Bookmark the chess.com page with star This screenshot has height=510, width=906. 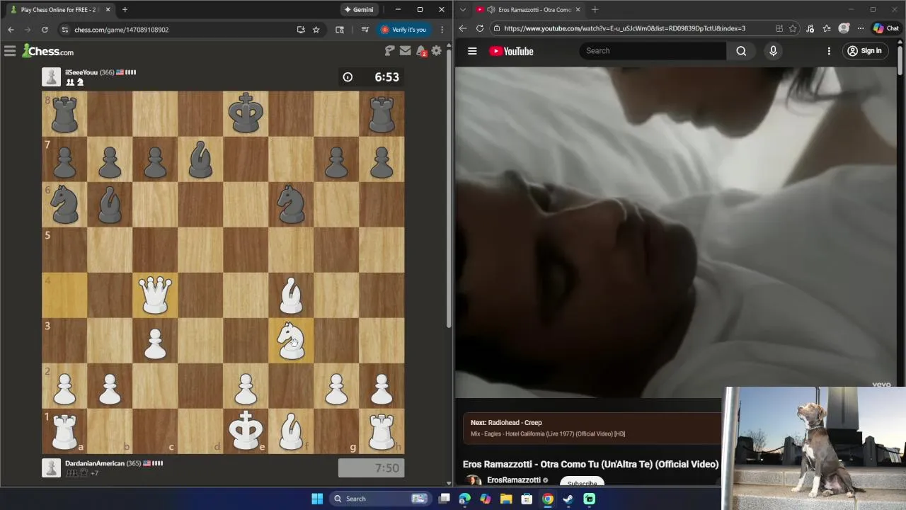pos(316,30)
